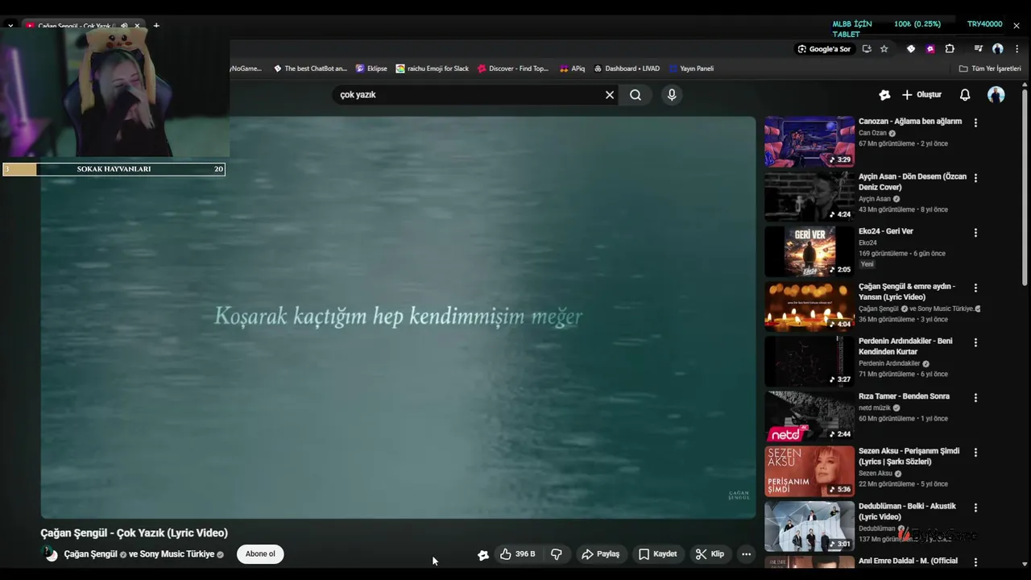
Task: Open Çağan Şengül channel link under the video
Action: tap(91, 554)
